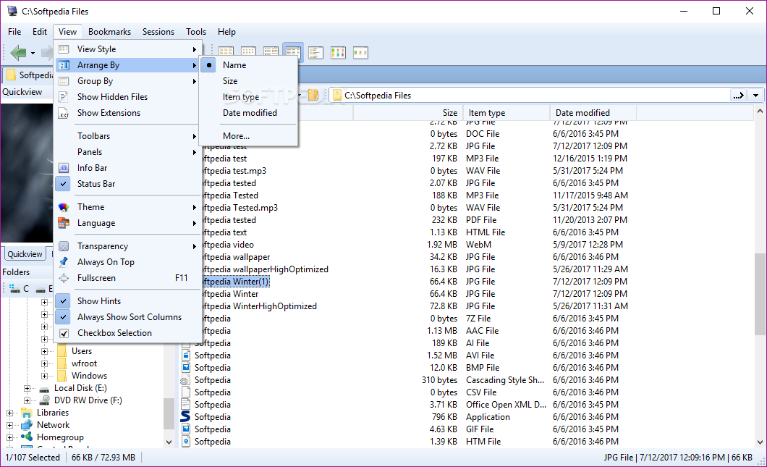Expand the Libraries tree node
The height and width of the screenshot is (467, 767).
click(x=9, y=413)
